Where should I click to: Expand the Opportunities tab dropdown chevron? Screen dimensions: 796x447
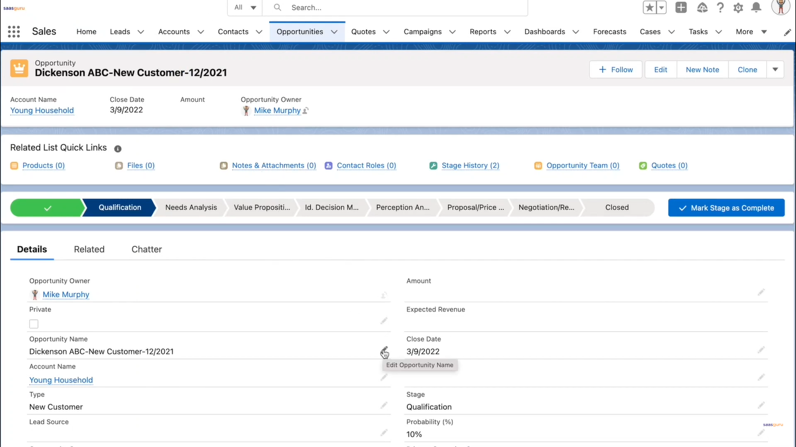(334, 32)
